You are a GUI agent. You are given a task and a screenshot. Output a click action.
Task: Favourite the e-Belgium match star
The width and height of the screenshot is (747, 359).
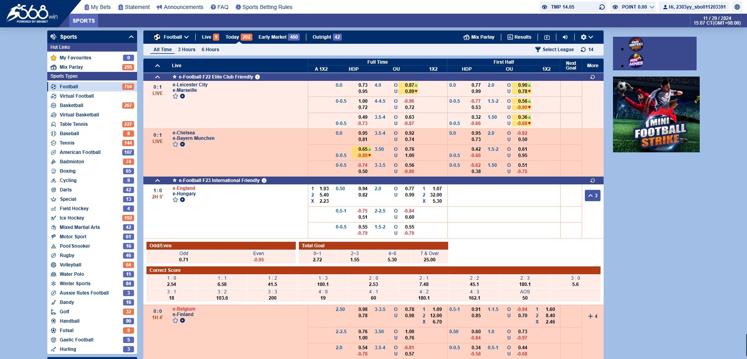(175, 320)
